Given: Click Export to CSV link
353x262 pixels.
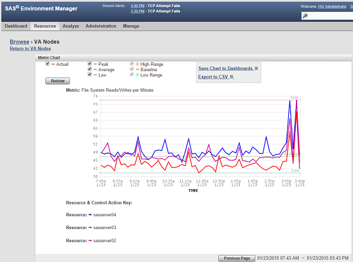Looking at the screenshot, I should point(213,77).
